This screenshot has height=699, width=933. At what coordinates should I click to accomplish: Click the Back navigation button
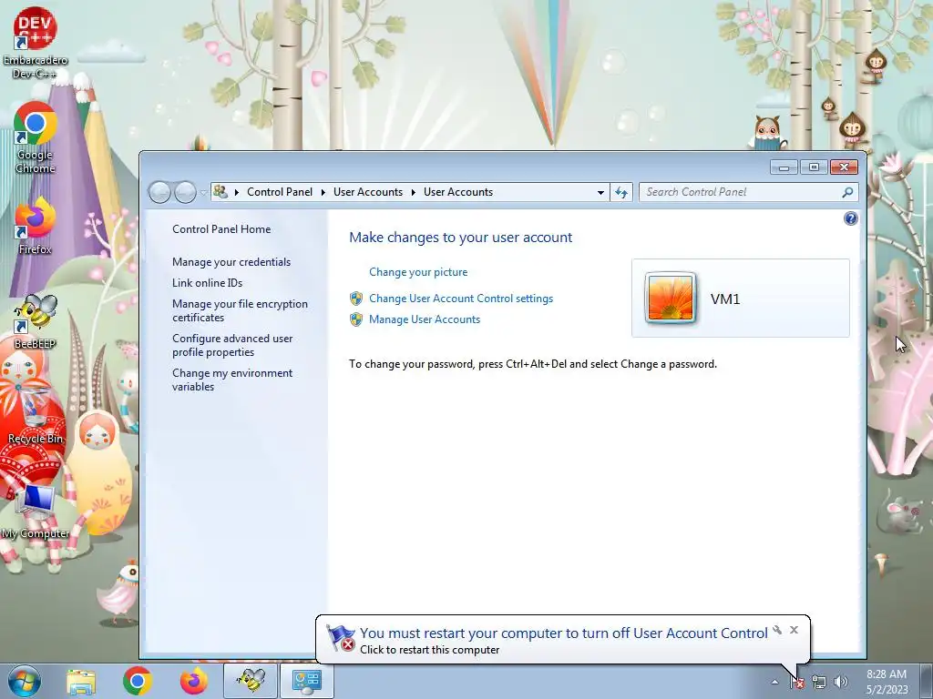pyautogui.click(x=159, y=192)
